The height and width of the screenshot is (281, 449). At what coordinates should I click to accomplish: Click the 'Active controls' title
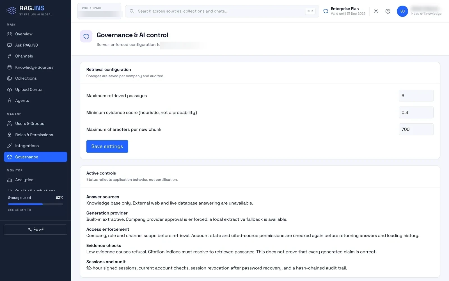click(101, 173)
